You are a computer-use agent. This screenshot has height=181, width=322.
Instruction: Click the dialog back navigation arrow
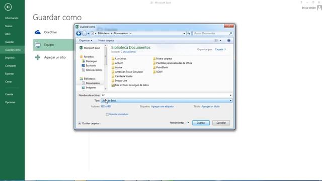pos(78,33)
